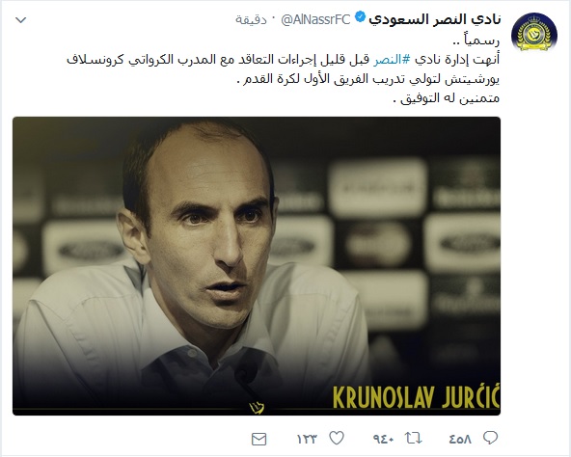Click the envelope direct message icon
Image resolution: width=571 pixels, height=457 pixels.
pyautogui.click(x=259, y=439)
